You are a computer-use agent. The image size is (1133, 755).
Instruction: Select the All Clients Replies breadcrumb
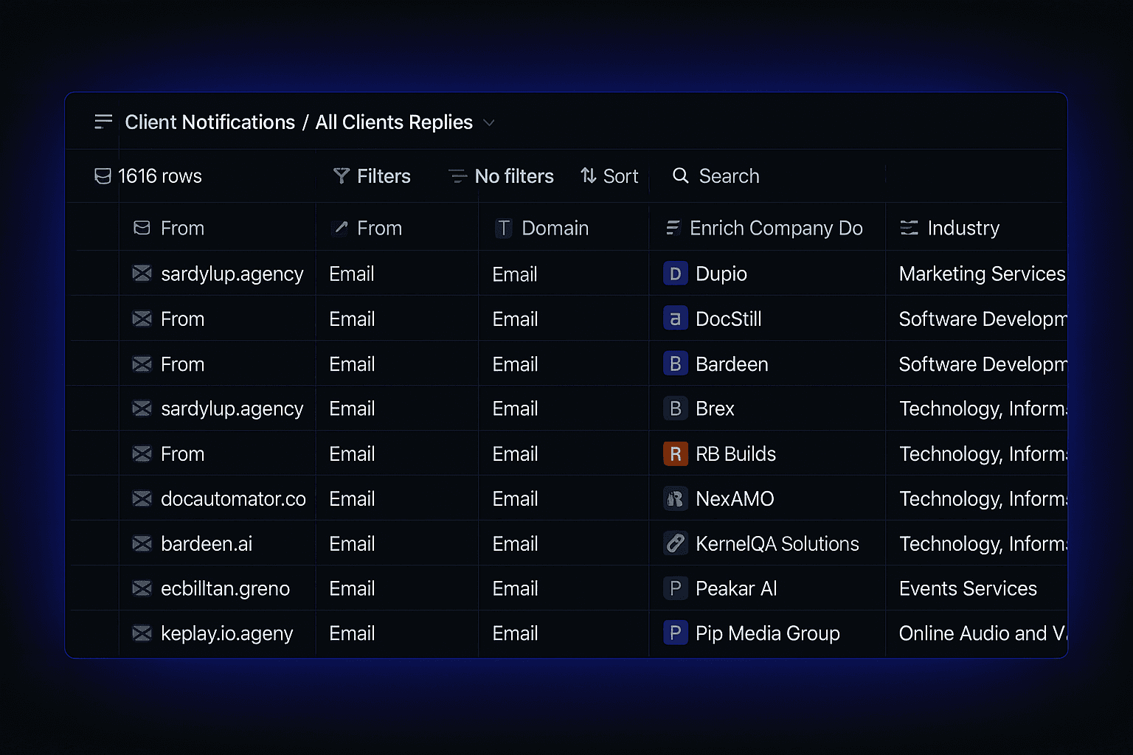[394, 122]
